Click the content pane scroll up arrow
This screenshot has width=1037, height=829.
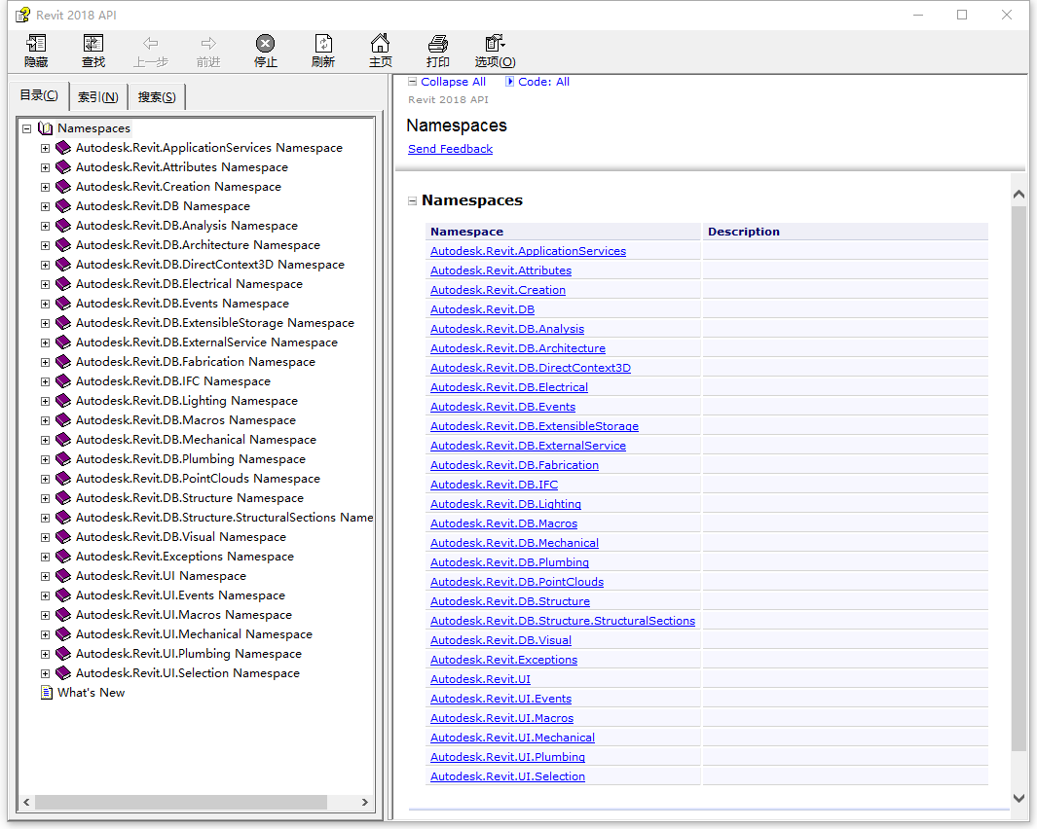pos(1018,195)
